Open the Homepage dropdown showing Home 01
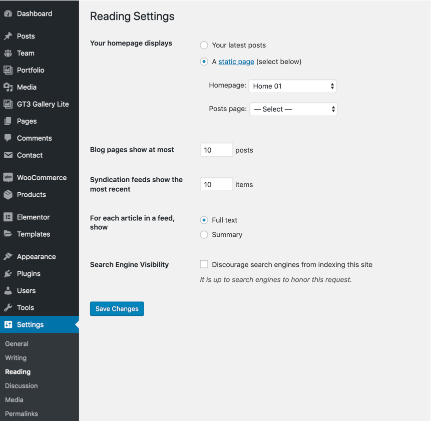Screen dimensions: 431x421 click(292, 86)
